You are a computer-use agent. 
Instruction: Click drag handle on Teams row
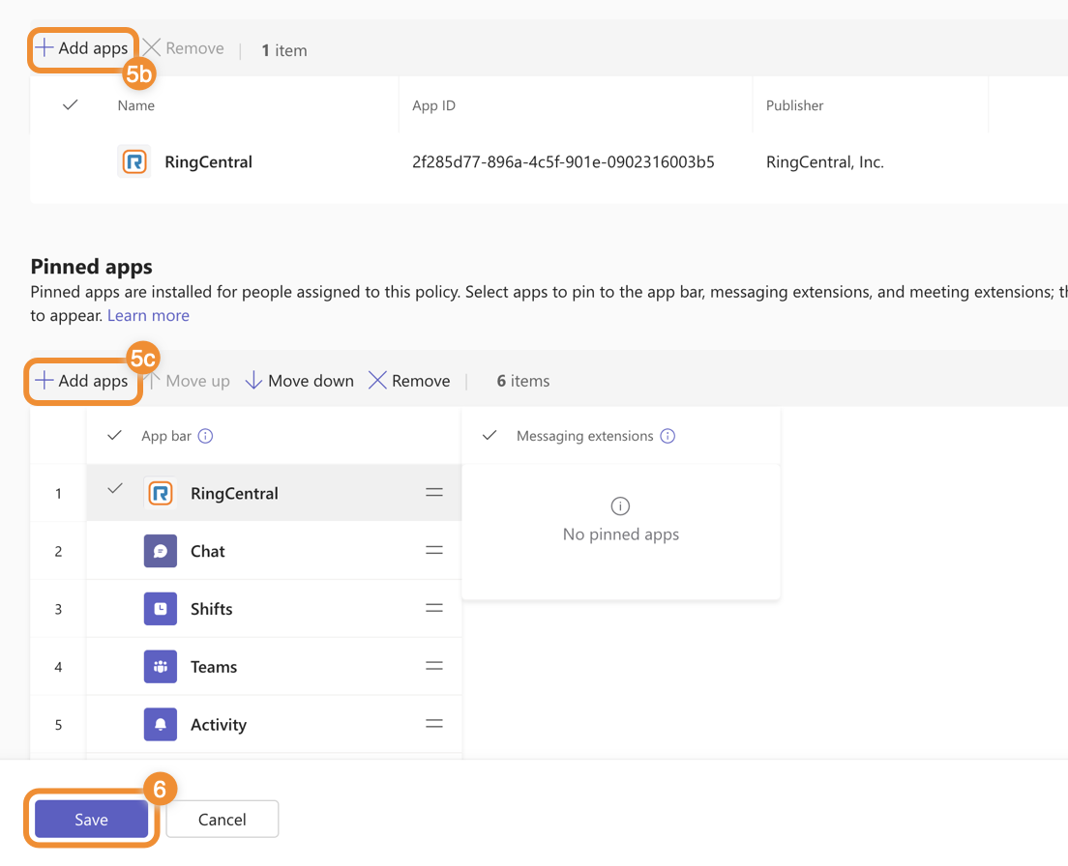coord(434,666)
